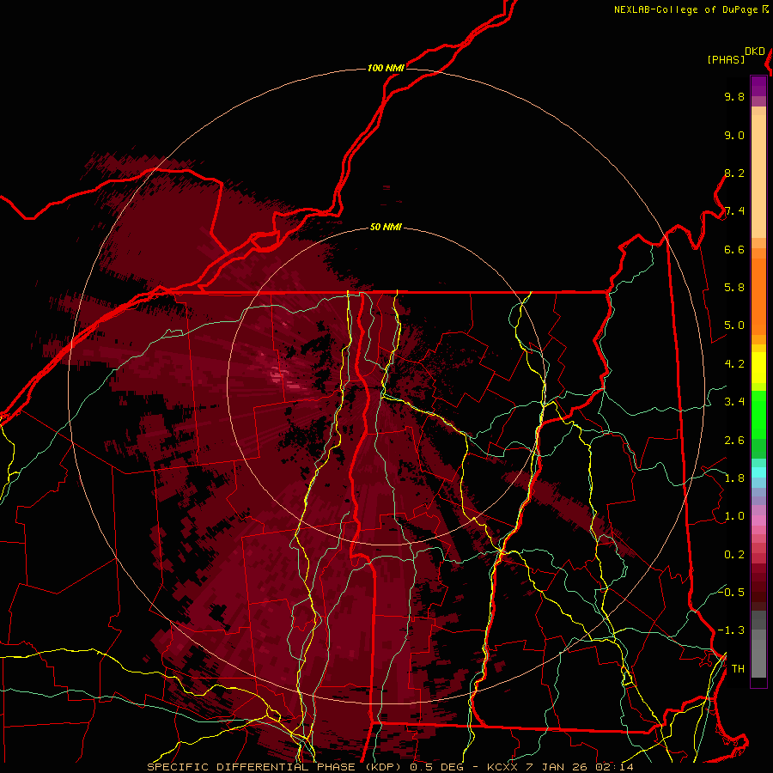Image resolution: width=773 pixels, height=773 pixels.
Task: Click the -0.5 scale value
Action: 731,593
